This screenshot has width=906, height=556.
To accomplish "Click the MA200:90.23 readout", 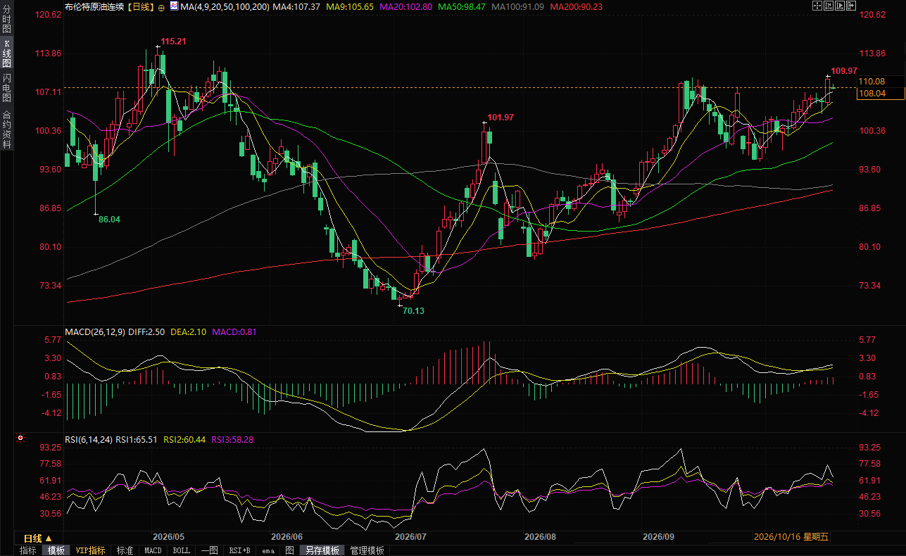I will [576, 6].
